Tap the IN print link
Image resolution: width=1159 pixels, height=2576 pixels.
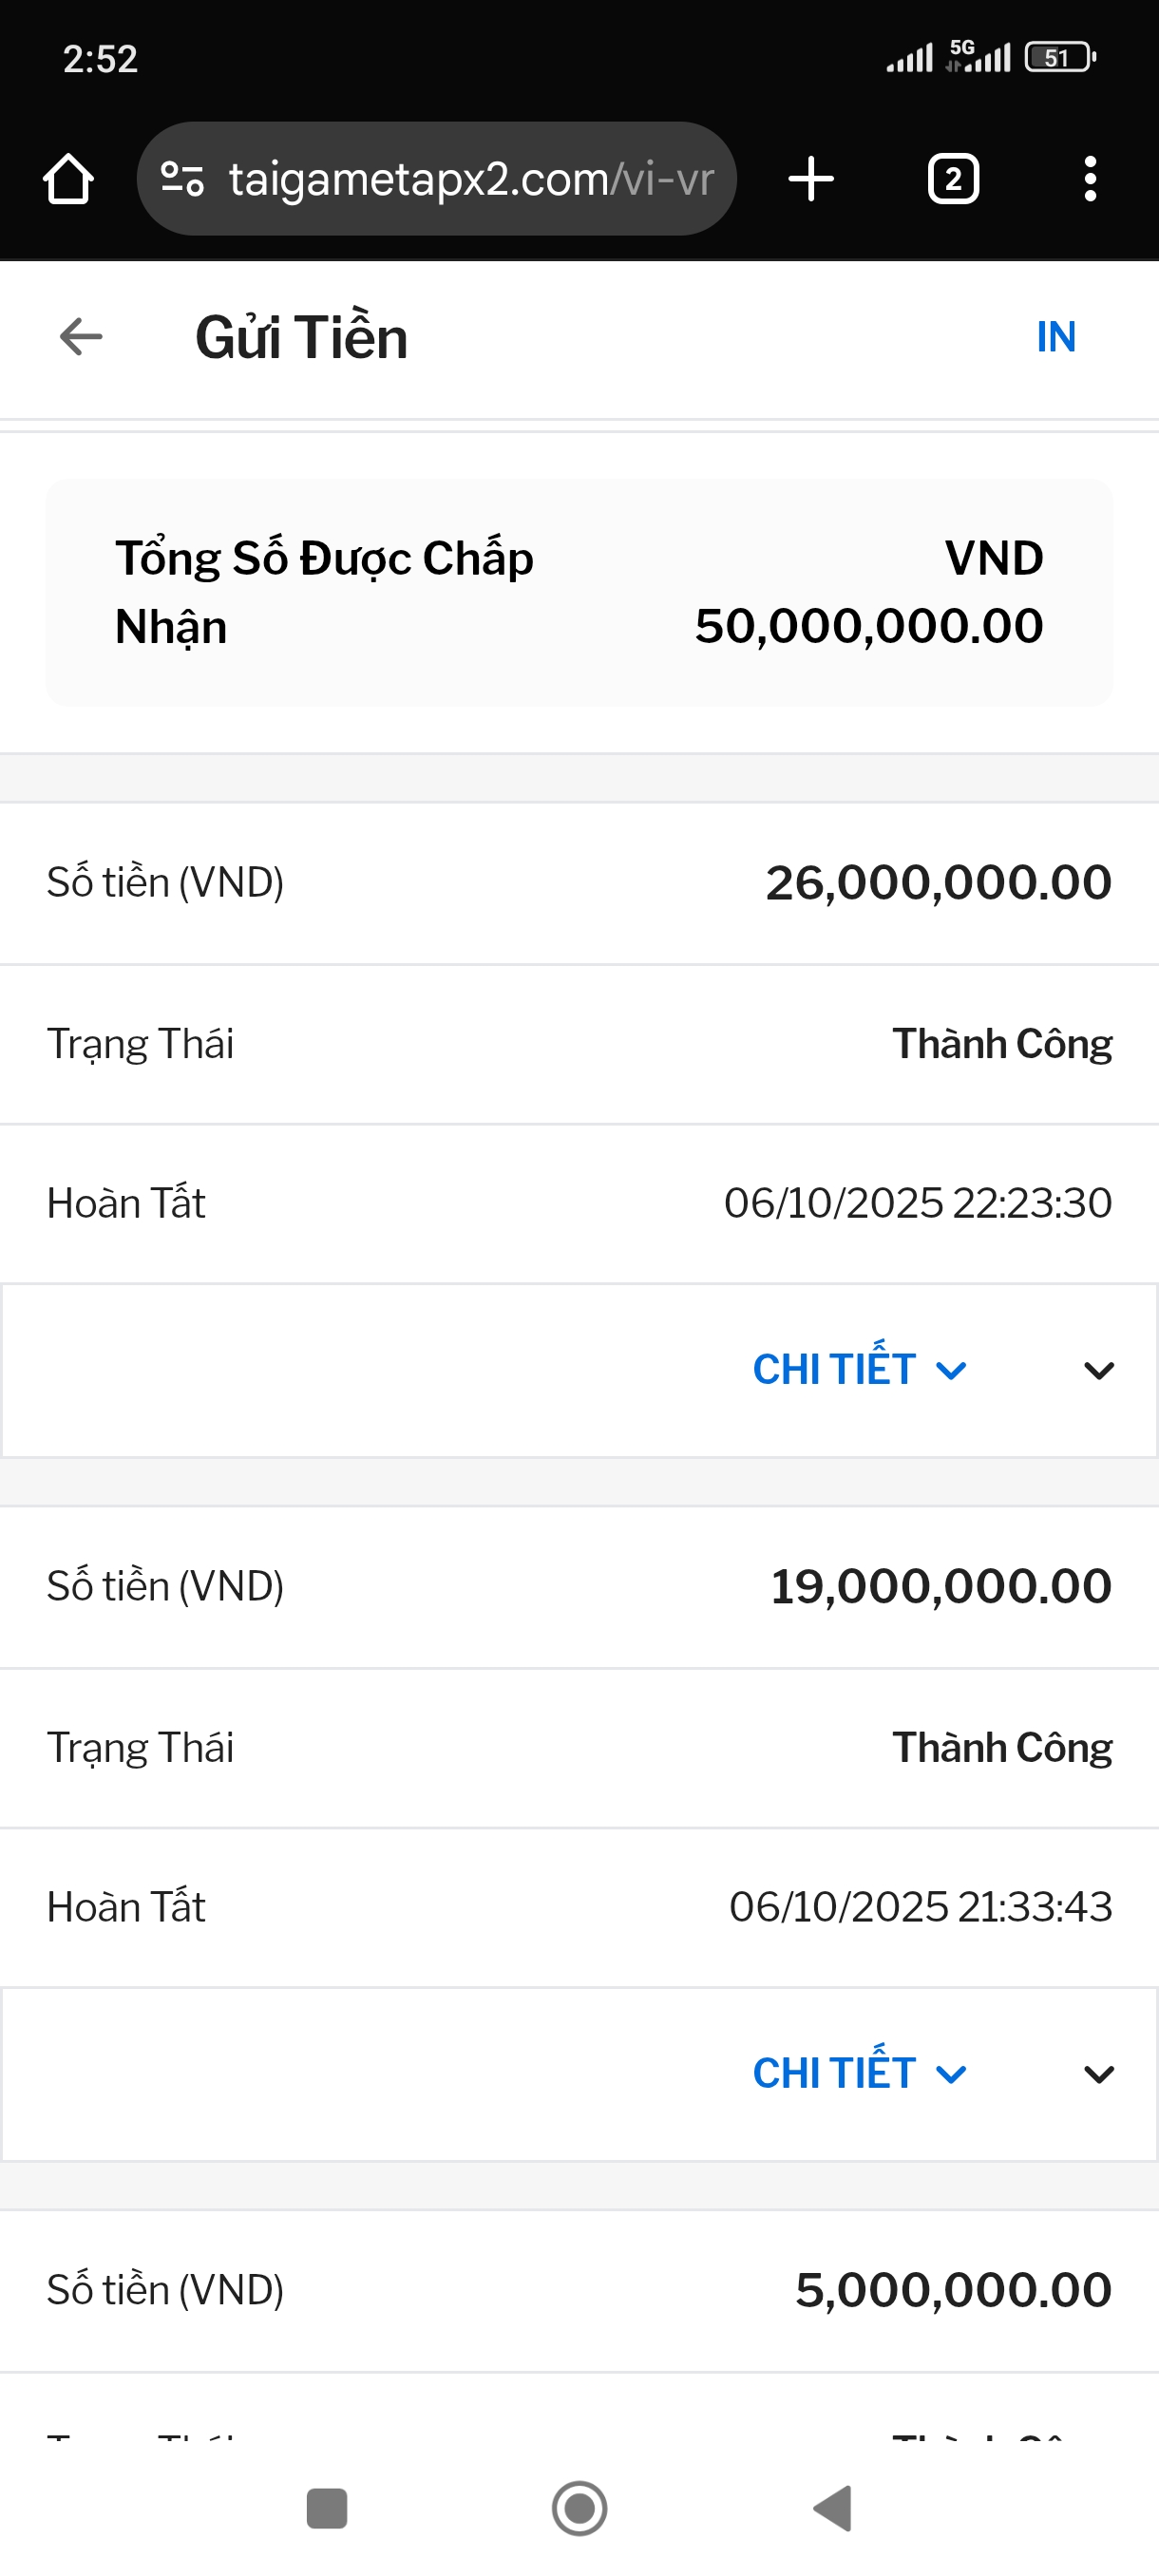coord(1055,337)
